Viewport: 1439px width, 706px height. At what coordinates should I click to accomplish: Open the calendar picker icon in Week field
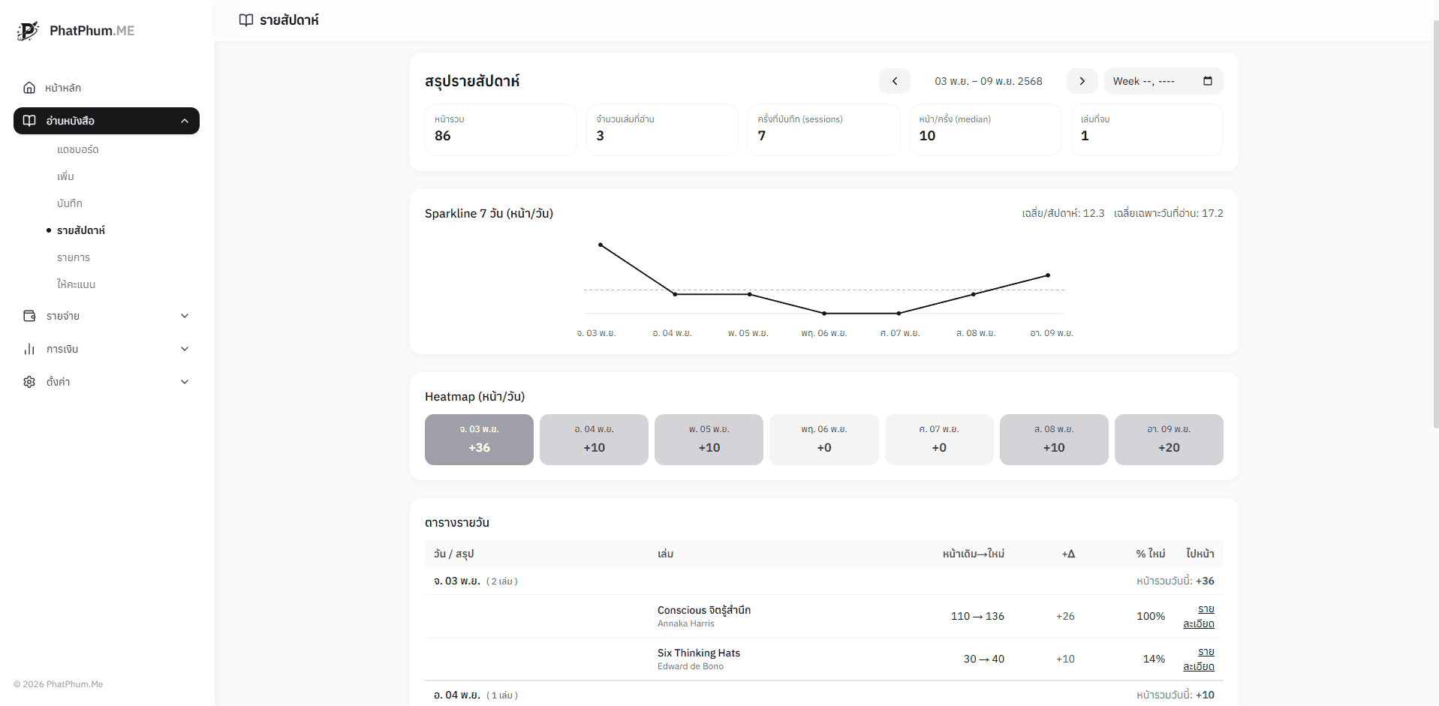point(1207,81)
